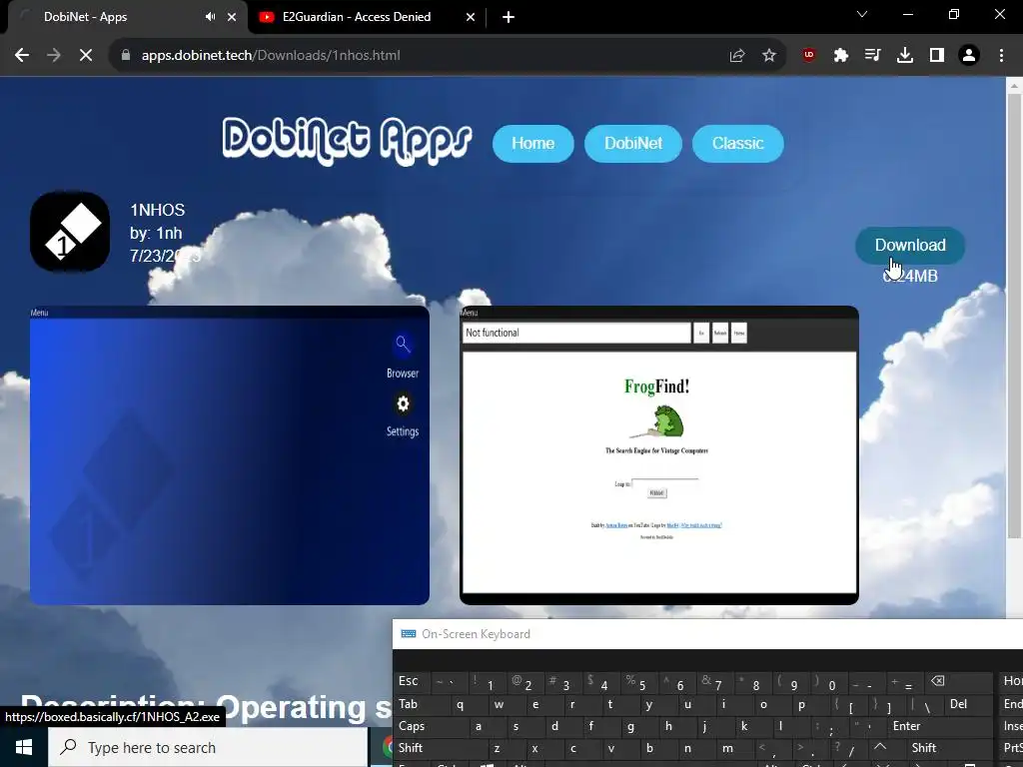Open the FrogFind browser screenshot thumbnail
Viewport: 1023px width, 767px height.
(659, 455)
